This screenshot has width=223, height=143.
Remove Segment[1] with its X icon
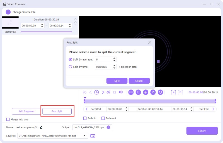[76, 19]
